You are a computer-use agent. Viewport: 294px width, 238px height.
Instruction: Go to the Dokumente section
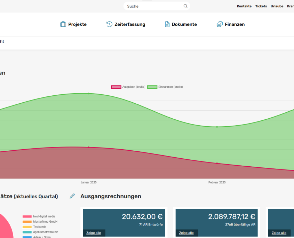coord(181,24)
